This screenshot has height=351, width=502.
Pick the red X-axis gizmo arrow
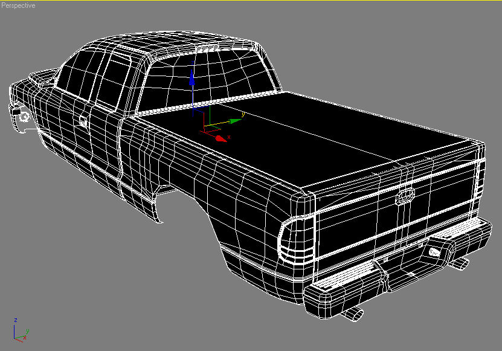(220, 138)
